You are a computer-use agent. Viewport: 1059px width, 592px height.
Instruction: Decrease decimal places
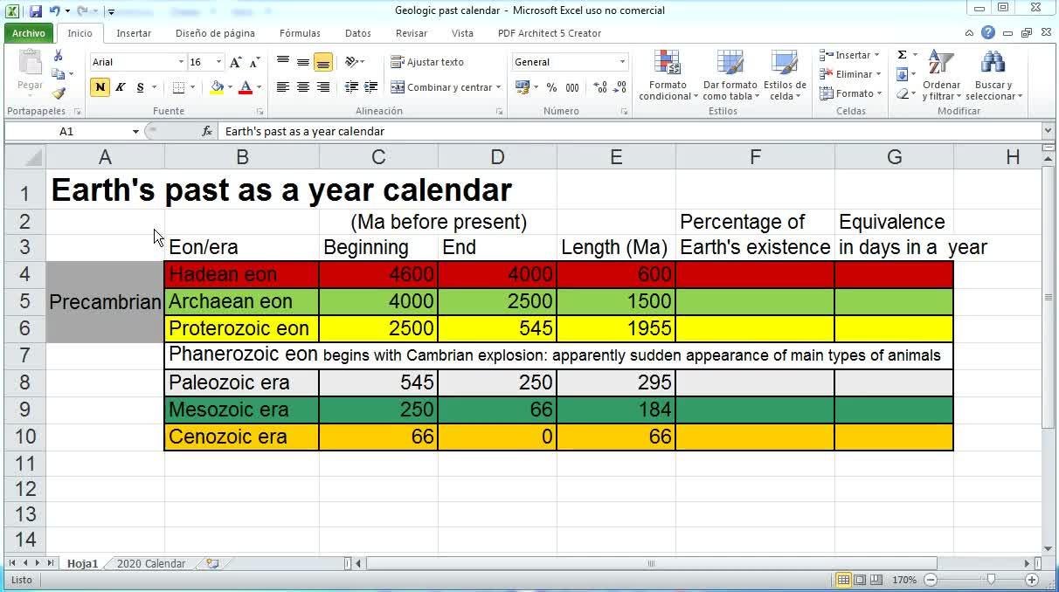tap(621, 87)
